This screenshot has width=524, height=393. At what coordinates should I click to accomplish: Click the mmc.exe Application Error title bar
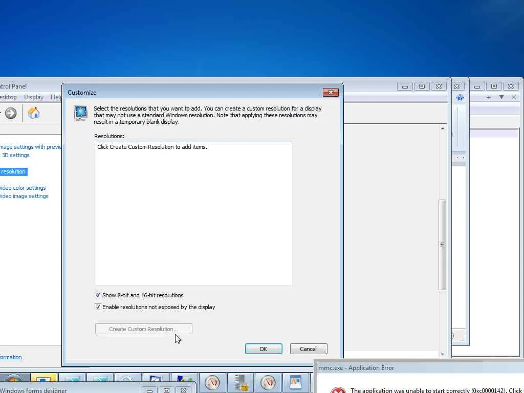(420, 367)
